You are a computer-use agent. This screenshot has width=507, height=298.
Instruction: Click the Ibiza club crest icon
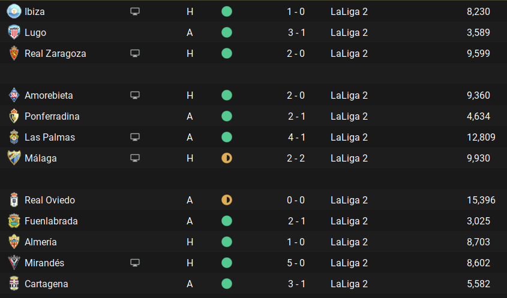click(x=13, y=11)
